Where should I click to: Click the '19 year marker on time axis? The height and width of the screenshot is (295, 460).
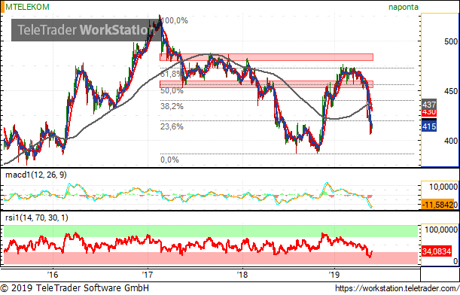[x=334, y=275]
